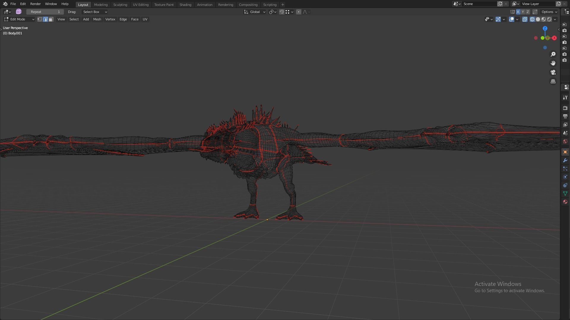Click the Z axis on navigation gizmo

(x=545, y=28)
